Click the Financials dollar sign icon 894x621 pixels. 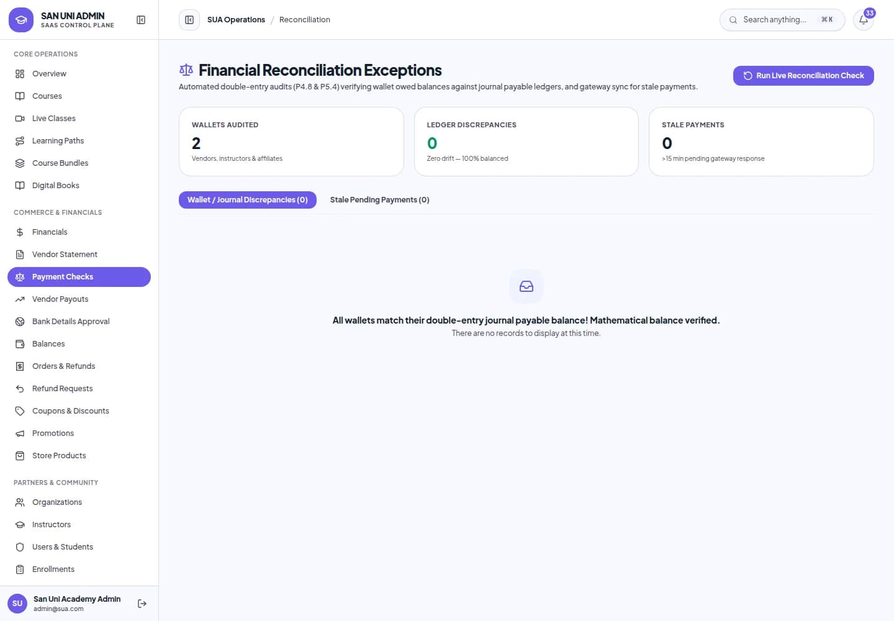(20, 232)
